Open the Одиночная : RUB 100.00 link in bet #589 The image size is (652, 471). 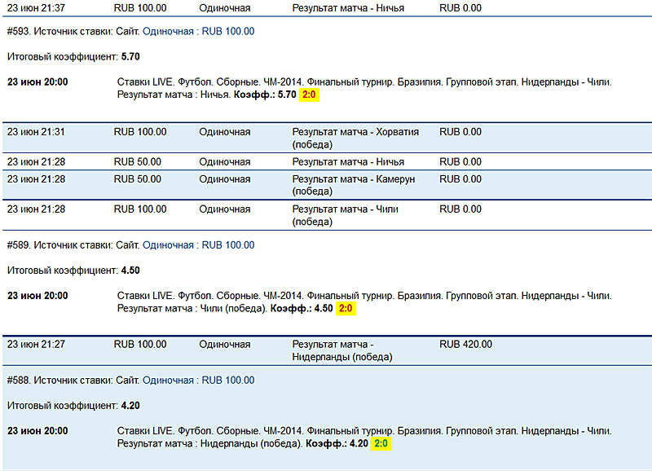198,245
